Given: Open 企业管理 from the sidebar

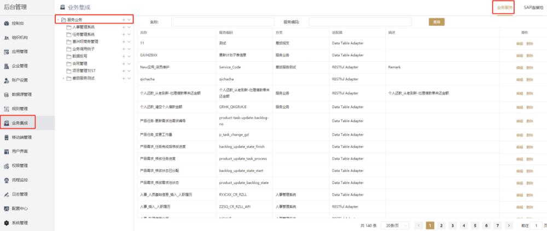Looking at the screenshot, I should (7, 66).
